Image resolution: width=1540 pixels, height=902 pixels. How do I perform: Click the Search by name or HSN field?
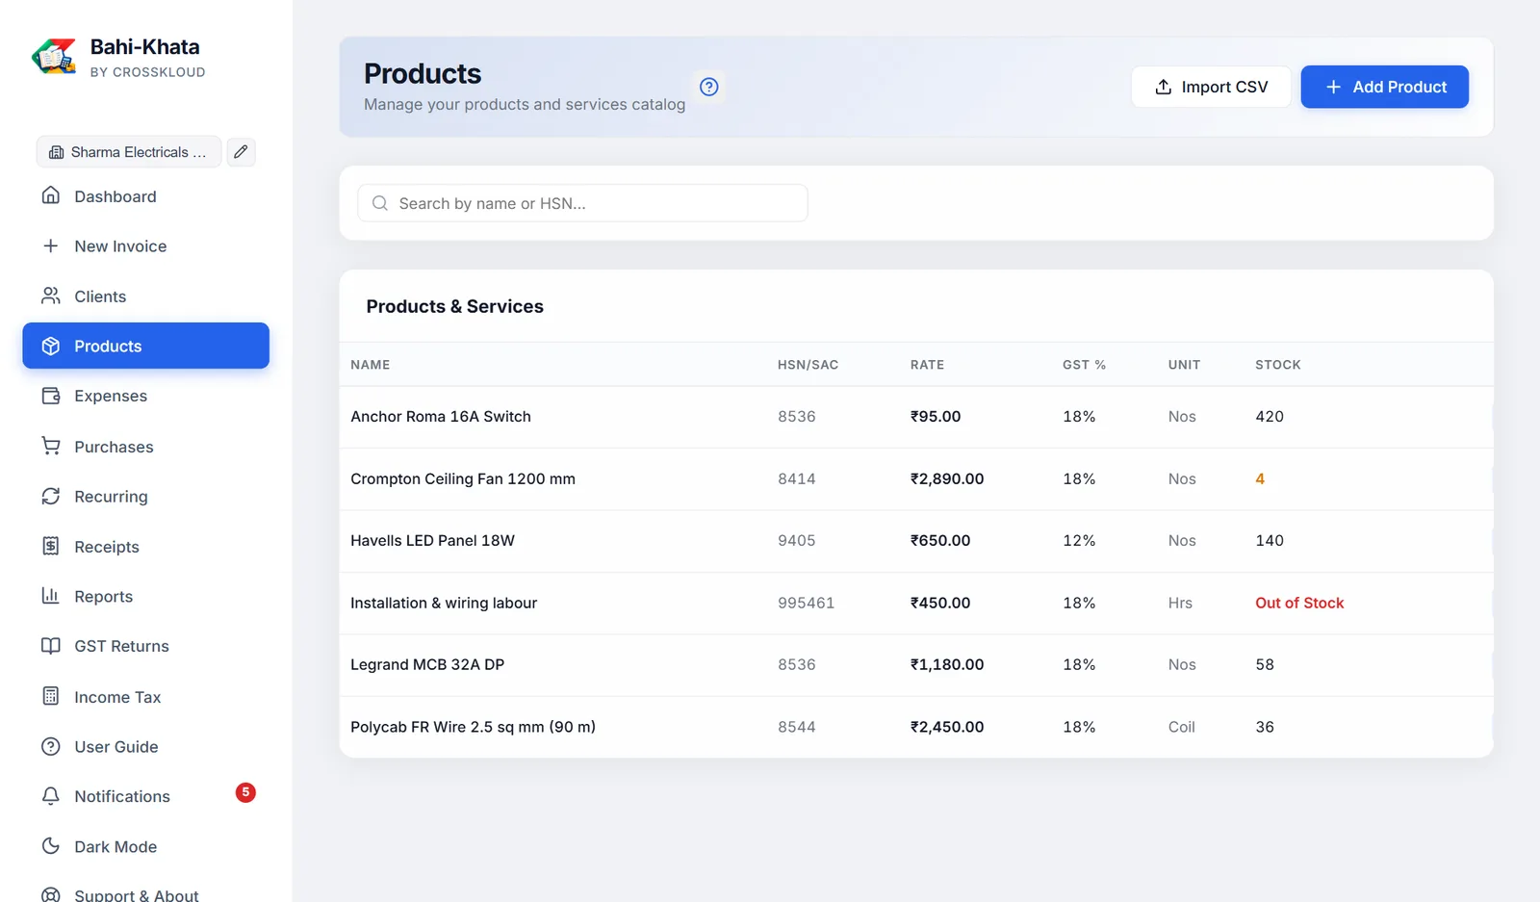coord(582,203)
